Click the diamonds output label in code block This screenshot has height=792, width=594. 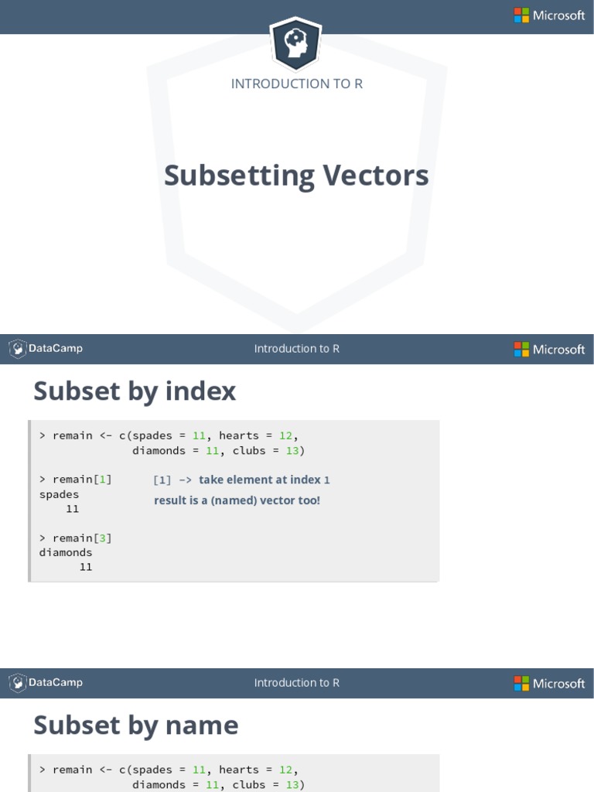66,552
